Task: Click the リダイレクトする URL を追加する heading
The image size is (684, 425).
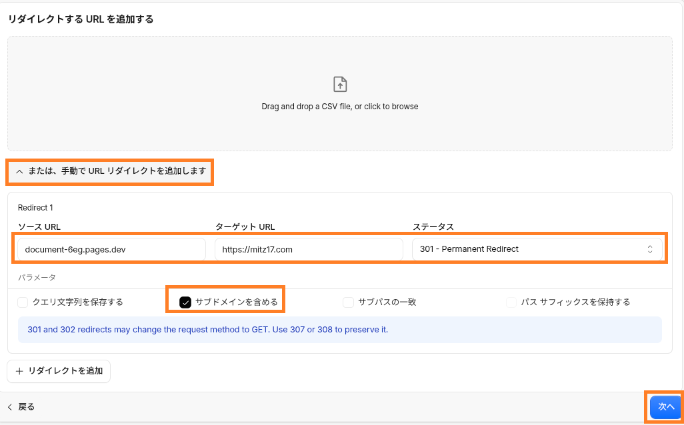Action: pos(81,19)
